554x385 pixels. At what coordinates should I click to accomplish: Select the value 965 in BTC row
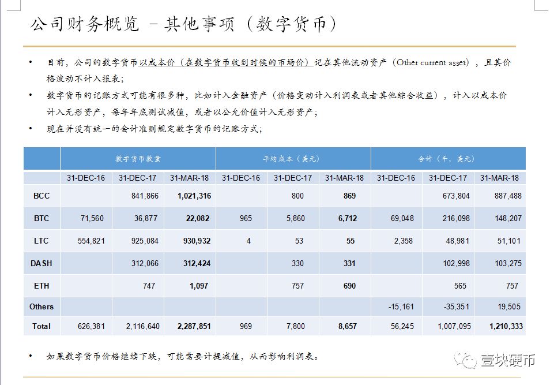[246, 219]
